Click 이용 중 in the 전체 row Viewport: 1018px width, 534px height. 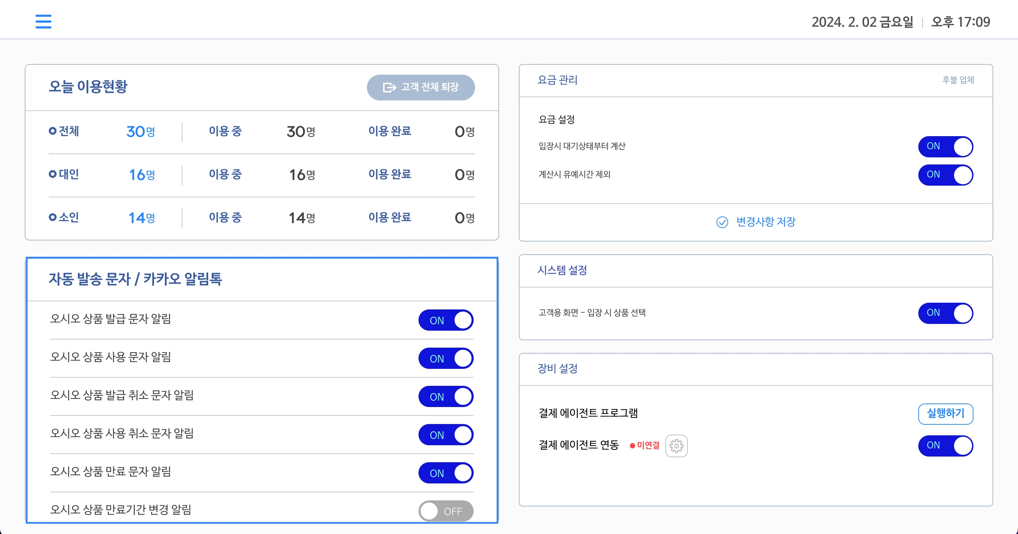pos(225,131)
